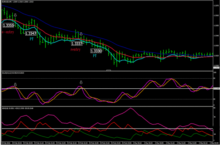Viewport: 220px width, 145px height.
Task: Select the white 50 level line in Stochastic
Action: point(107,89)
